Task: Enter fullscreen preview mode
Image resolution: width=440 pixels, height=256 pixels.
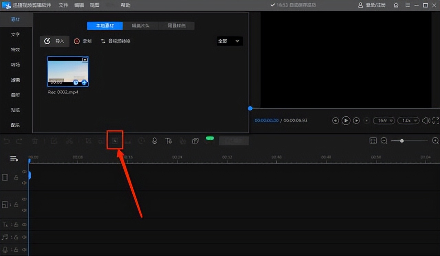Action: (x=436, y=120)
